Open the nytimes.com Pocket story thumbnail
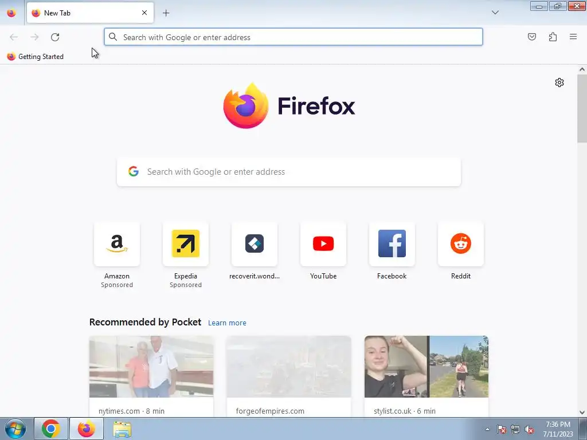The image size is (587, 440). point(151,367)
